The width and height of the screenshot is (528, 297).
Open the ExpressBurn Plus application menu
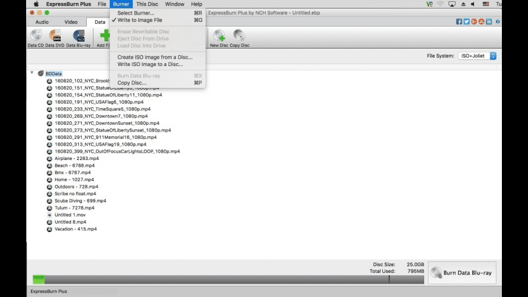point(69,4)
